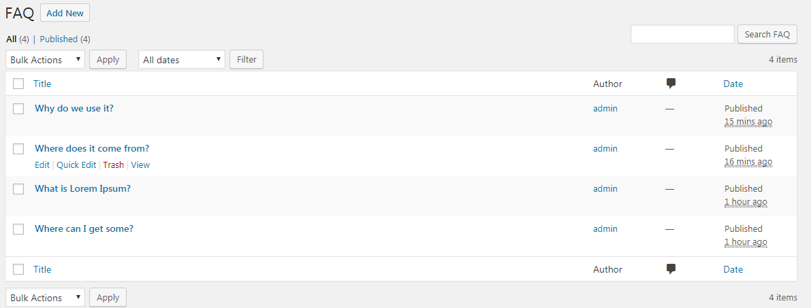The width and height of the screenshot is (811, 308).
Task: Click the comments bubble icon in table footer
Action: [x=671, y=269]
